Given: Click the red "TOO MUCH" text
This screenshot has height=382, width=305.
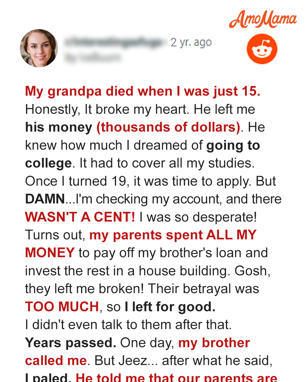Looking at the screenshot, I should tap(62, 307).
